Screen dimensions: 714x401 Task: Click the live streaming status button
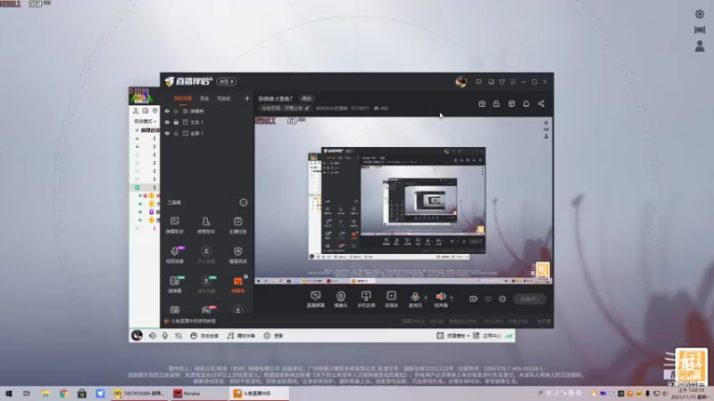pyautogui.click(x=529, y=299)
